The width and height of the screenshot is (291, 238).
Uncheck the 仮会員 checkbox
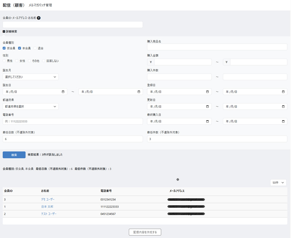coord(4,48)
